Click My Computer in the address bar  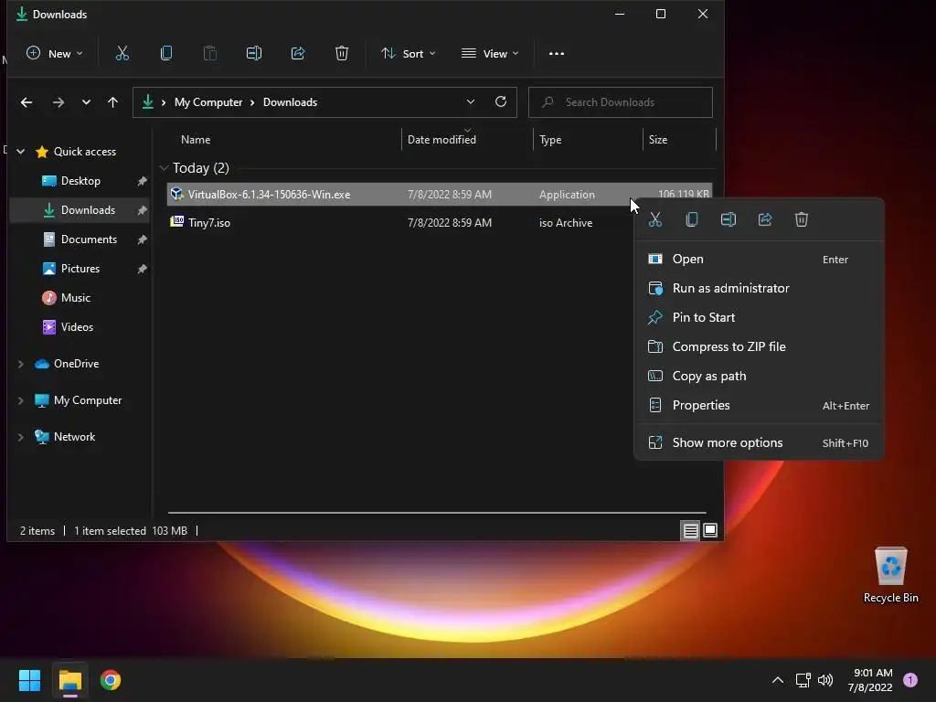(x=208, y=102)
